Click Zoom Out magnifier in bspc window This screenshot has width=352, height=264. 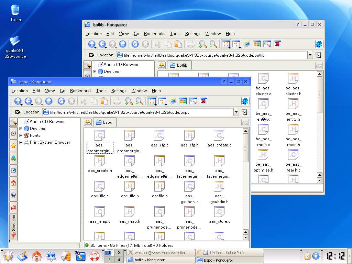(139, 101)
